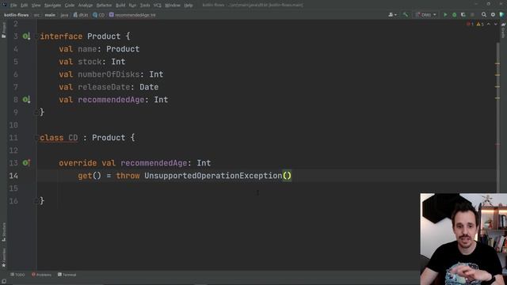The image size is (507, 285).
Task: Open the Favorites tool window star tab
Action: pos(4,258)
